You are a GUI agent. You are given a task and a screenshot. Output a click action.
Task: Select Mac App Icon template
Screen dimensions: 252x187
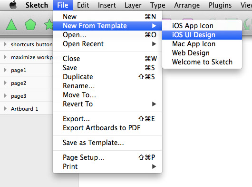pyautogui.click(x=202, y=44)
